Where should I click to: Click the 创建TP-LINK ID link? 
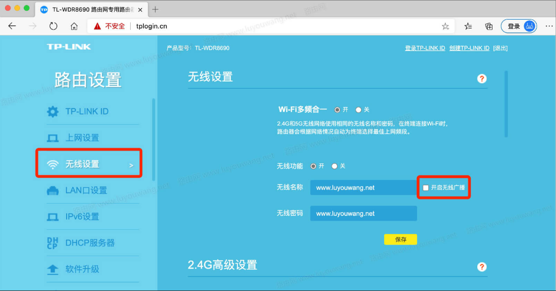click(x=470, y=47)
